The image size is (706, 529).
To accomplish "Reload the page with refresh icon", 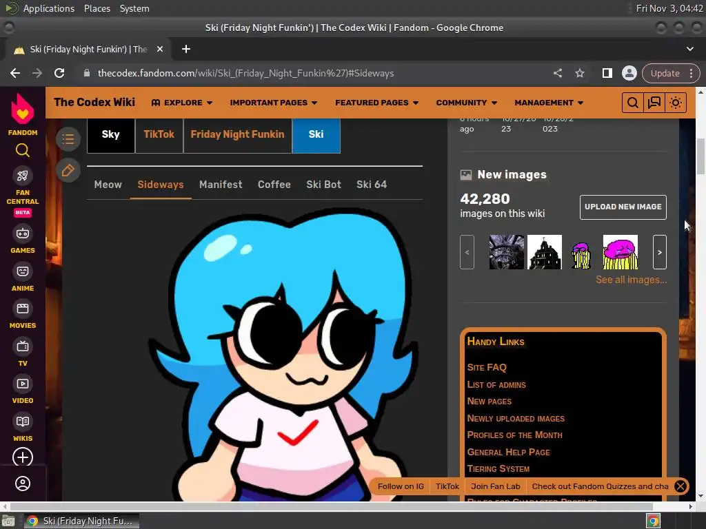I will pyautogui.click(x=59, y=73).
